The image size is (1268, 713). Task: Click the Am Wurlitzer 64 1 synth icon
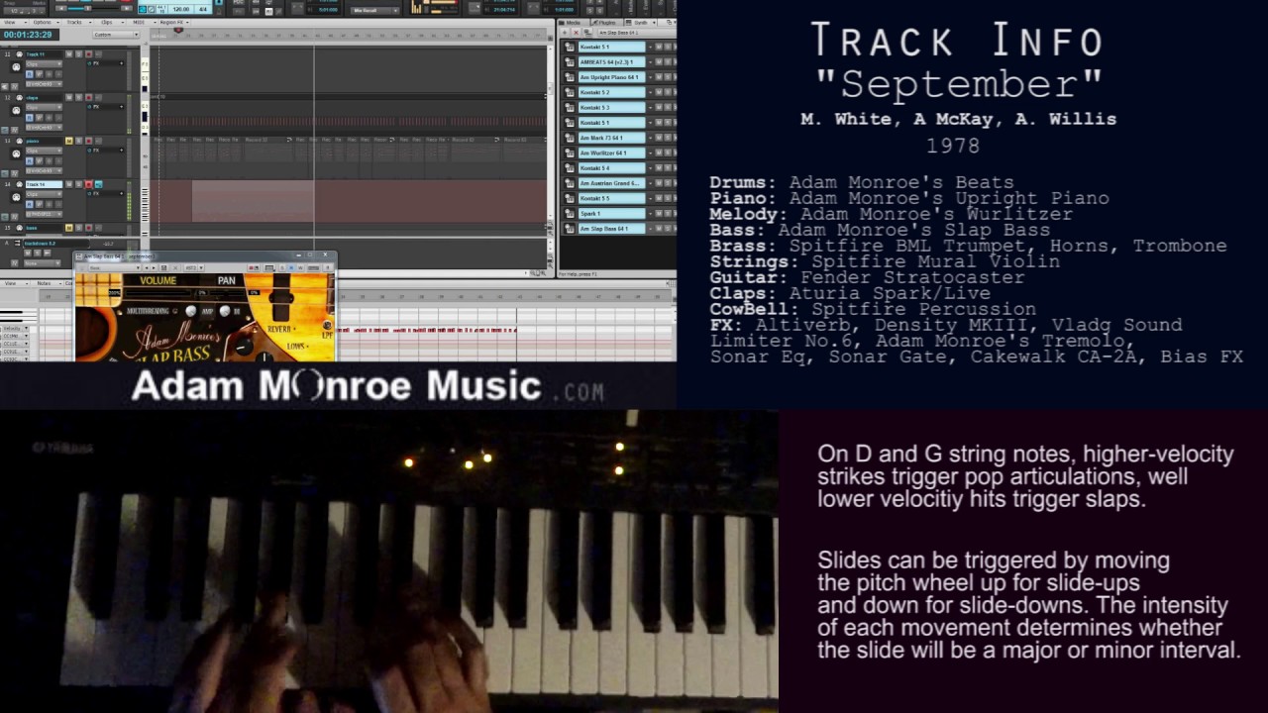coord(570,153)
